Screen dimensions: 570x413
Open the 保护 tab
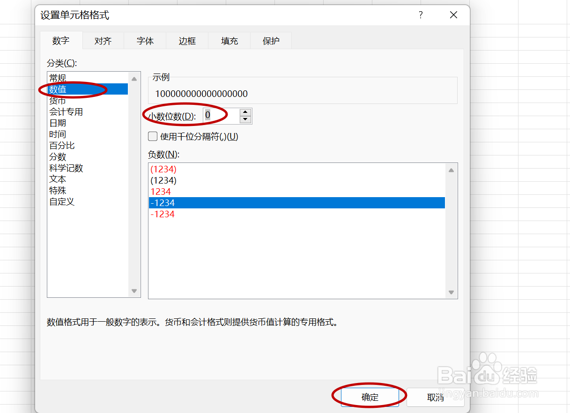[271, 41]
